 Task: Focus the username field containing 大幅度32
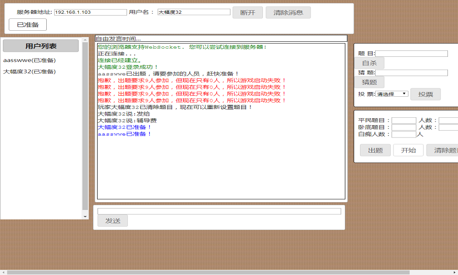click(x=194, y=12)
